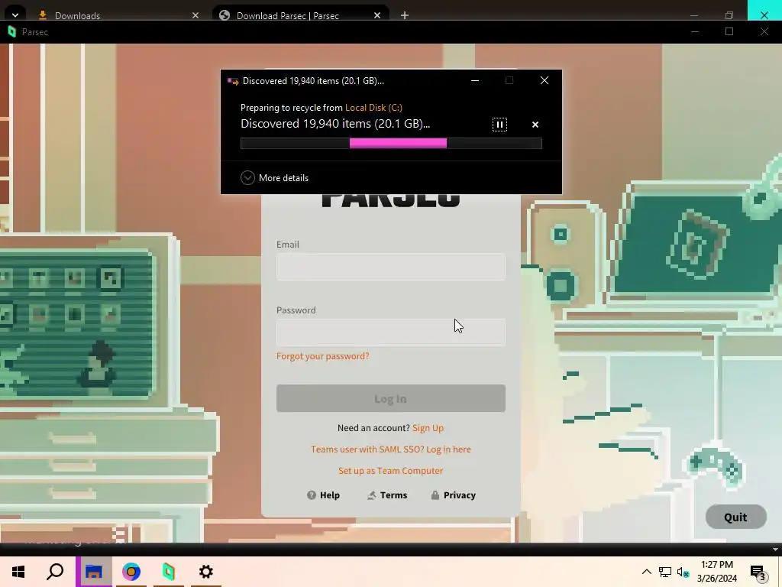The image size is (782, 587).
Task: Minimize the recycle progress dialog
Action: coord(475,80)
